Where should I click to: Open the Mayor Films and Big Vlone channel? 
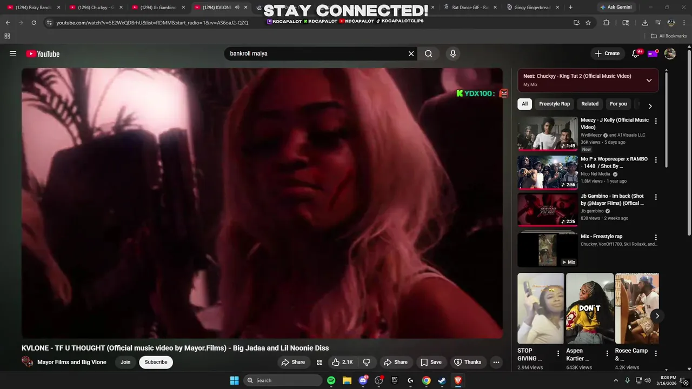(x=72, y=362)
